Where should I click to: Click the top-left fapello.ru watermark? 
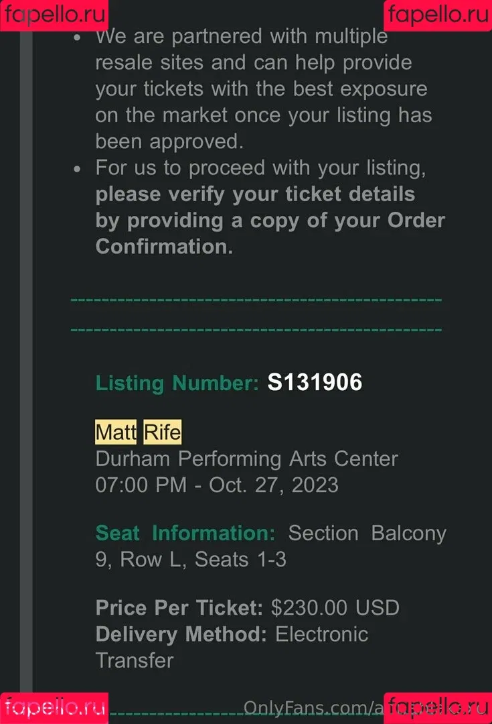point(54,15)
